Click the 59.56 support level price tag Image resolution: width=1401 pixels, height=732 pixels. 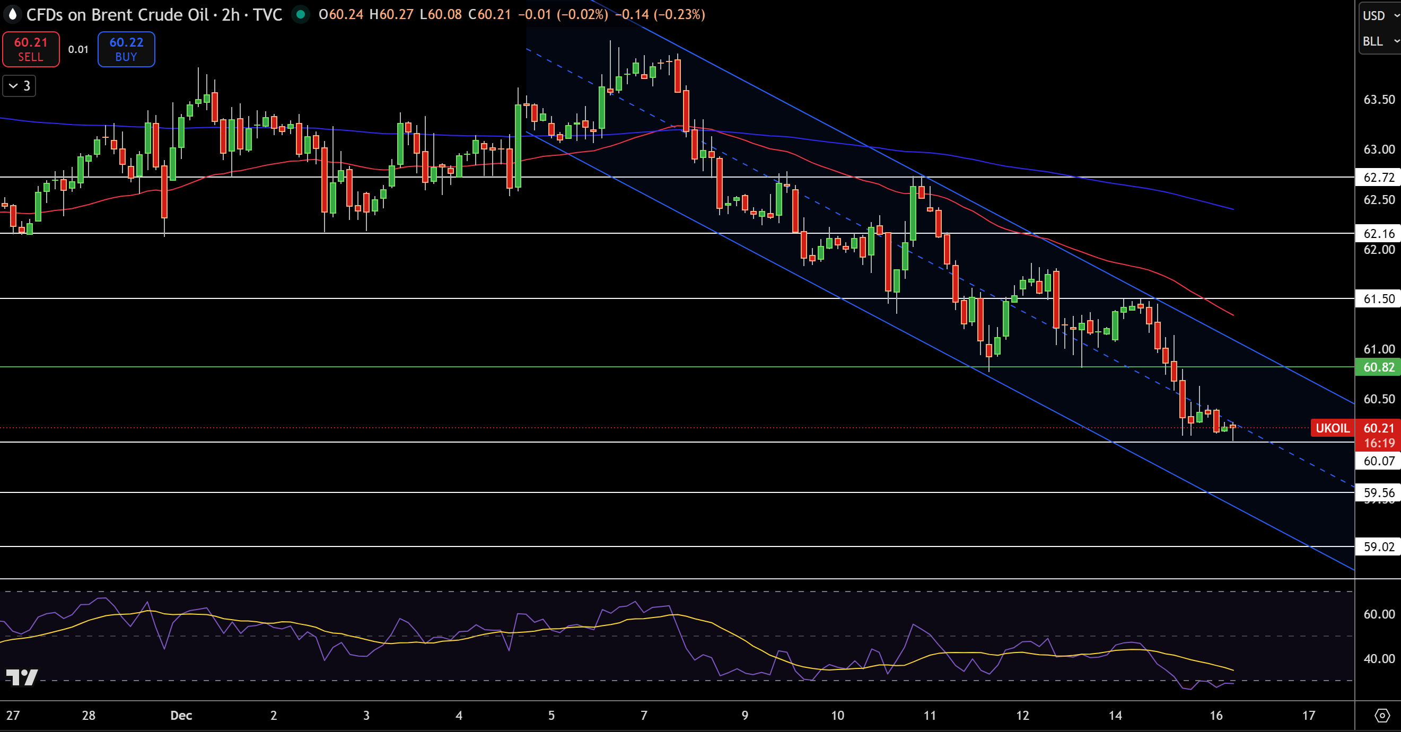[x=1378, y=493]
